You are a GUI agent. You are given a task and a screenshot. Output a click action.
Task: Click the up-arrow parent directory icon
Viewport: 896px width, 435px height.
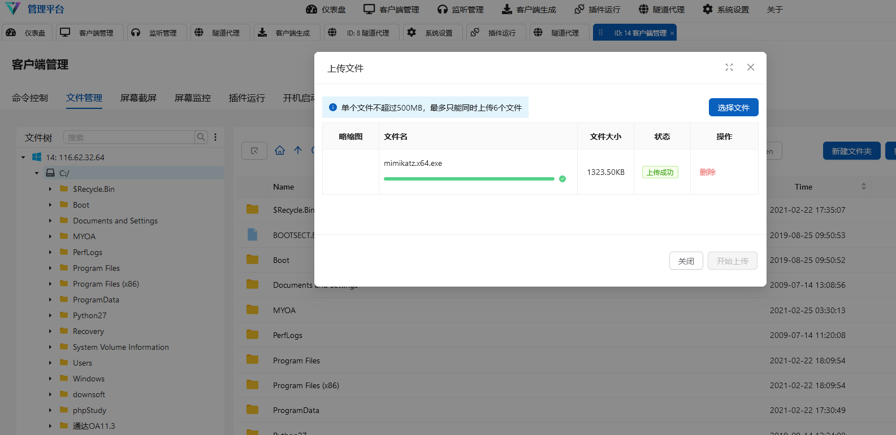click(x=298, y=151)
